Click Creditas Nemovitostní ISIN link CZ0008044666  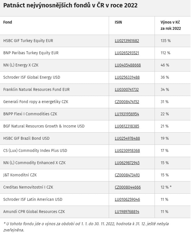click(x=128, y=187)
